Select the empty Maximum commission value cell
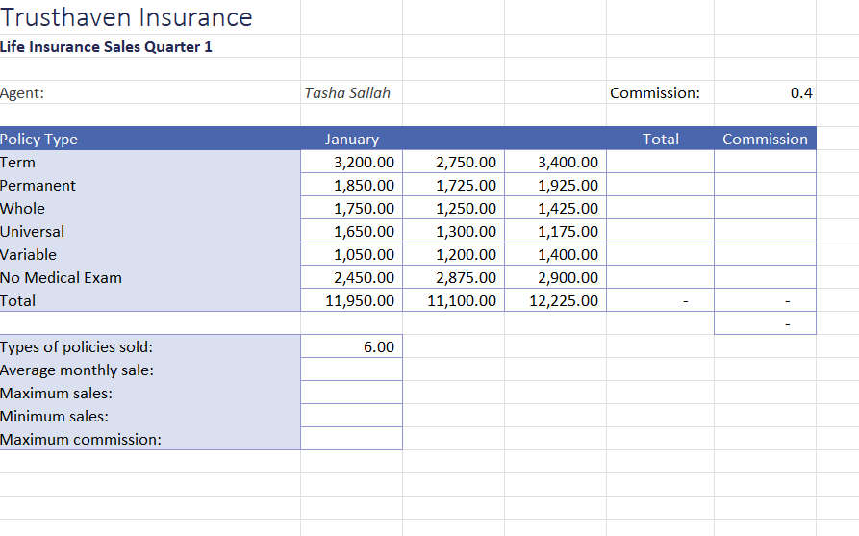Viewport: 859px width, 536px height. pos(351,439)
